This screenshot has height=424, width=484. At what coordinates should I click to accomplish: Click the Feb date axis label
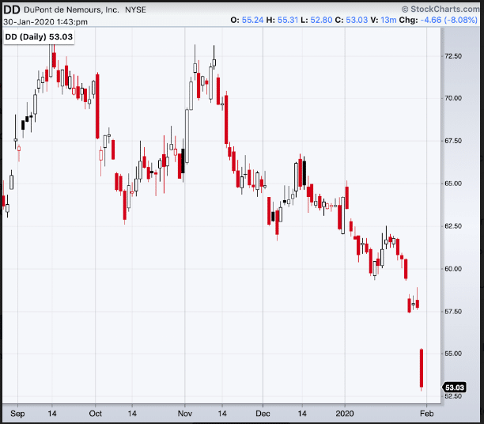click(x=426, y=414)
